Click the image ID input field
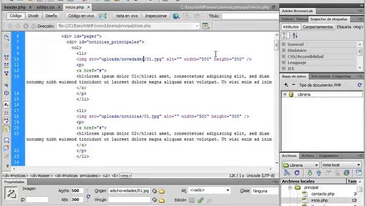This screenshot has height=206, width=366. click(x=37, y=200)
